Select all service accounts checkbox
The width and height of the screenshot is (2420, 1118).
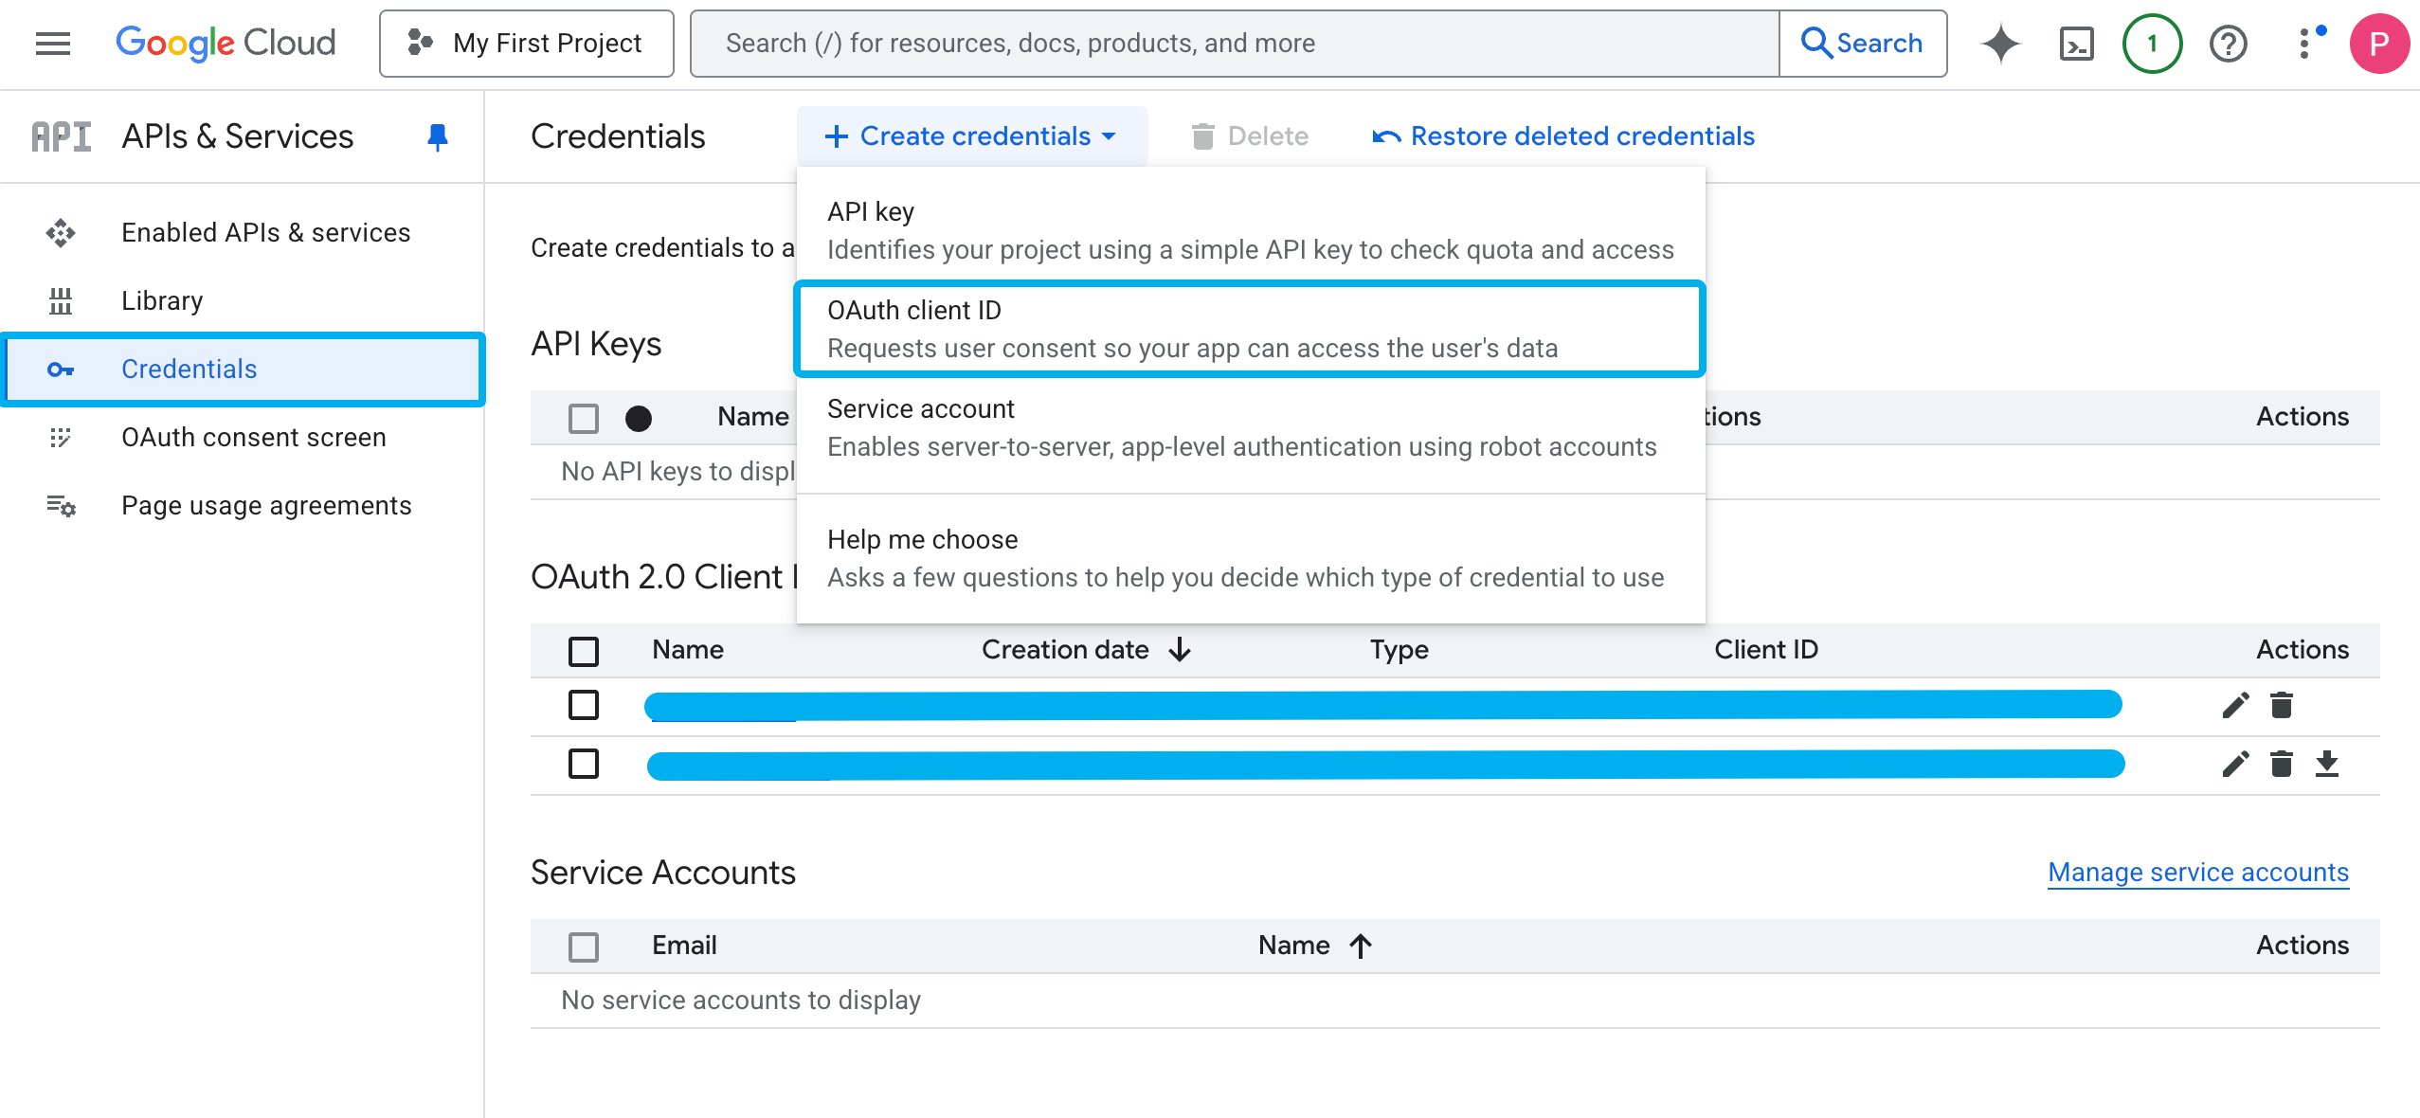point(583,947)
